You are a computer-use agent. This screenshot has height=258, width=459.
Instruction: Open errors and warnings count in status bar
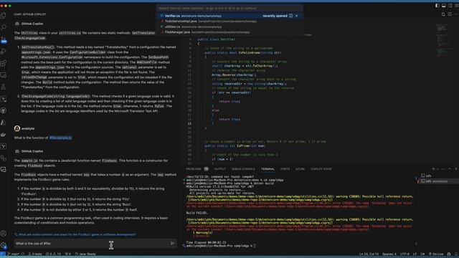tap(53, 254)
